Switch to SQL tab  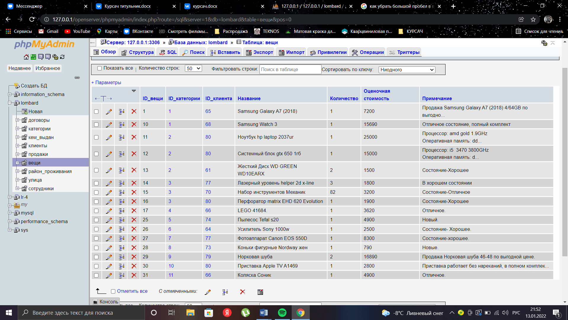(168, 52)
